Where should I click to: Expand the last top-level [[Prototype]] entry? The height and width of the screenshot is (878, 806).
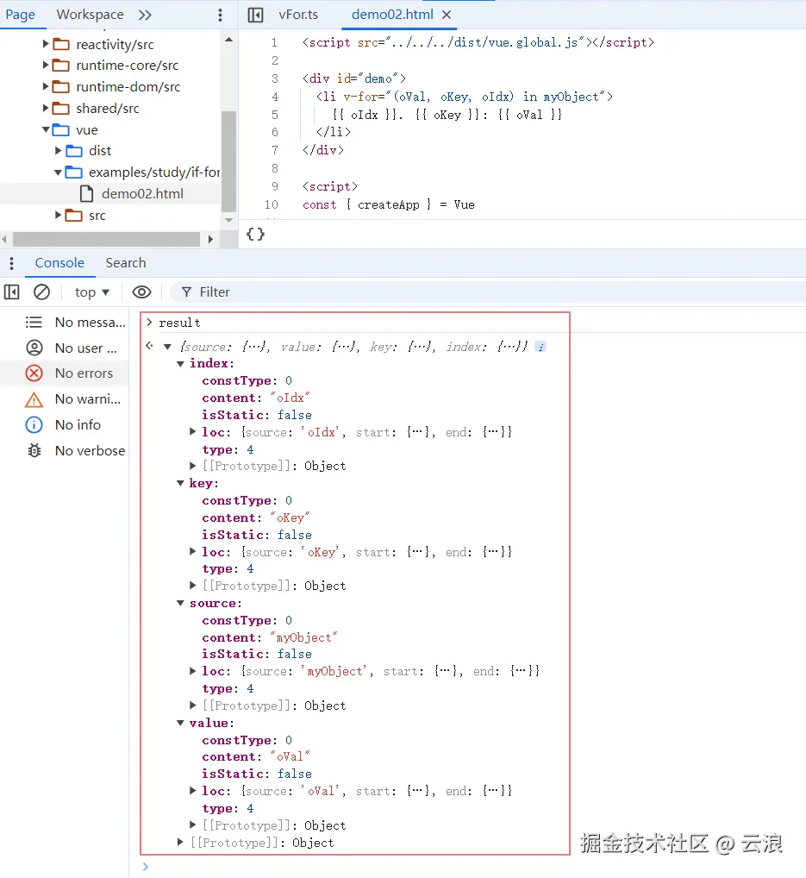(x=180, y=843)
